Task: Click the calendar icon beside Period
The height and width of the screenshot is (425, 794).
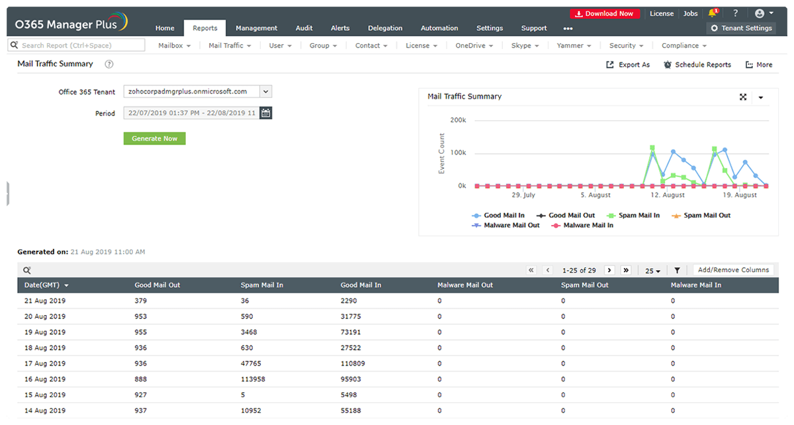Action: point(265,113)
